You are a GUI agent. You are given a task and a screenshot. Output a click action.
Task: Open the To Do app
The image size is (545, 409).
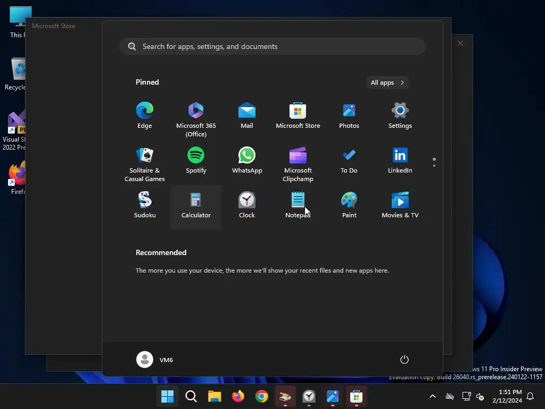tap(349, 160)
